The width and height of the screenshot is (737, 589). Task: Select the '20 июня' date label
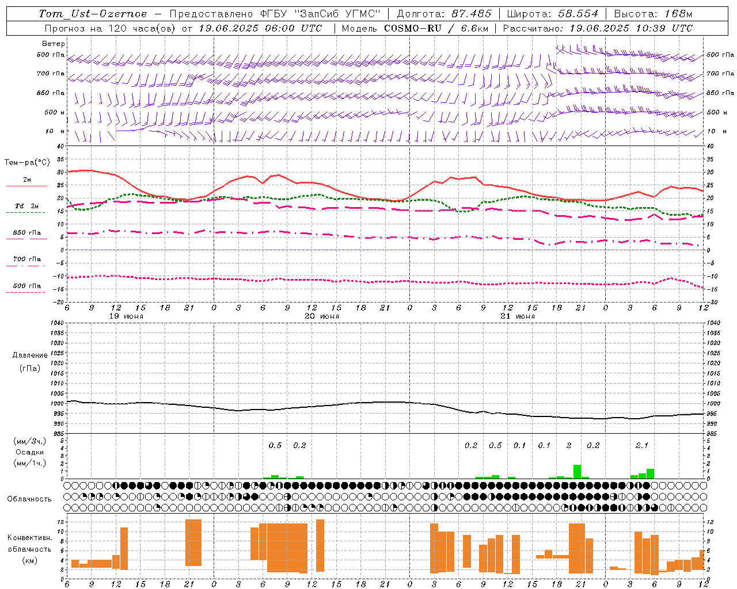pyautogui.click(x=322, y=316)
